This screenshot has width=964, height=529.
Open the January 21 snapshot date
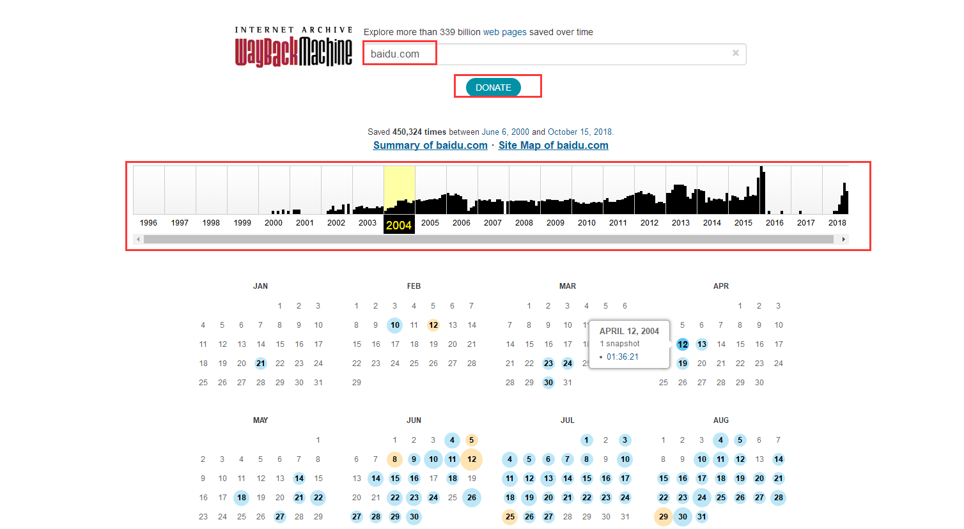click(261, 364)
